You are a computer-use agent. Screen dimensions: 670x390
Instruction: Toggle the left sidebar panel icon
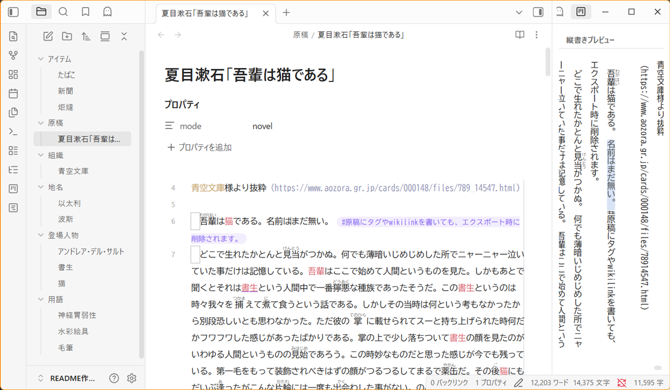point(13,12)
